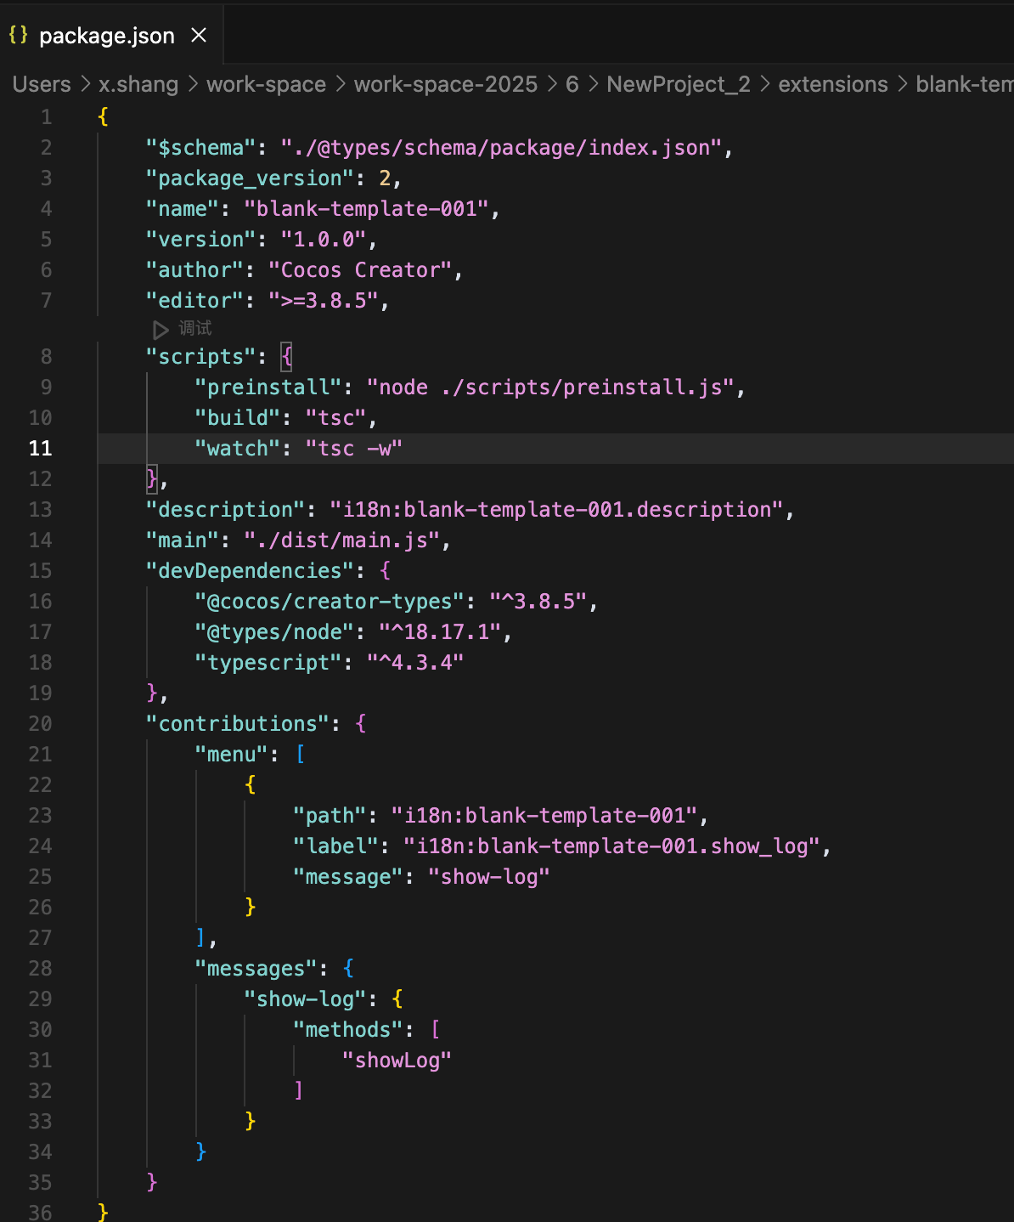Open the x.shang breadcrumb segment
This screenshot has width=1014, height=1222.
click(x=138, y=84)
